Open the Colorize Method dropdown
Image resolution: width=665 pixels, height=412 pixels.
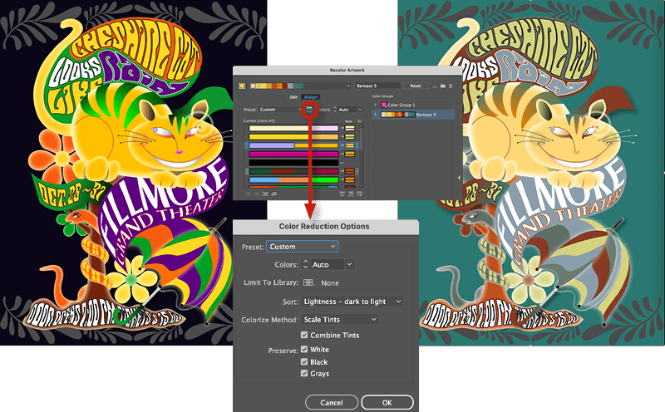(x=339, y=319)
